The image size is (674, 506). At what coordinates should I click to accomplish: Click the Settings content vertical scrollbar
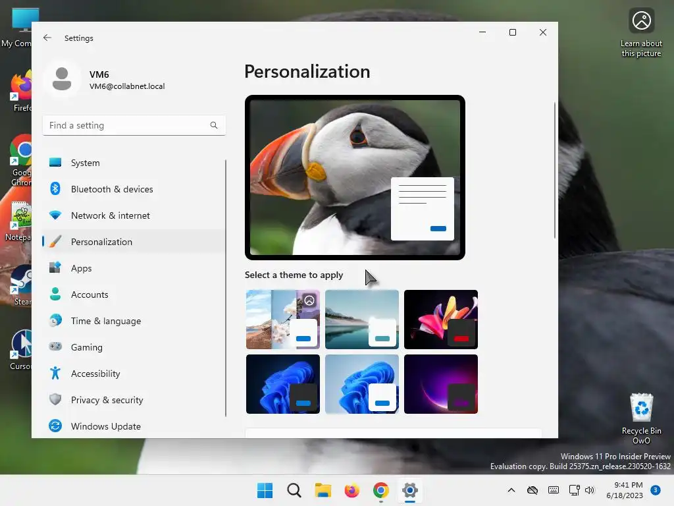pos(554,171)
